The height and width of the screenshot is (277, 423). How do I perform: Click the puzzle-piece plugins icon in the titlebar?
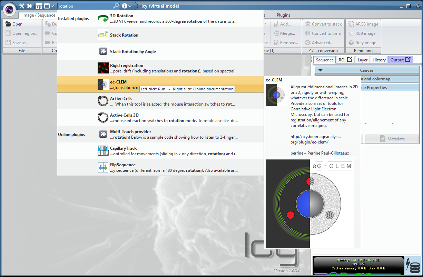(29, 6)
